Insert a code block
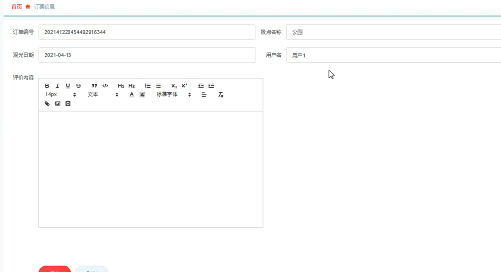Viewport: 501px width, 272px height. [105, 86]
